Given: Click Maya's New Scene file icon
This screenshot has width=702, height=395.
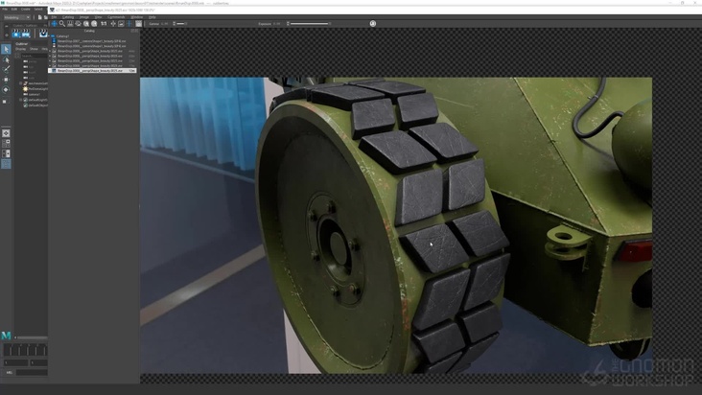Looking at the screenshot, I should tap(39, 17).
